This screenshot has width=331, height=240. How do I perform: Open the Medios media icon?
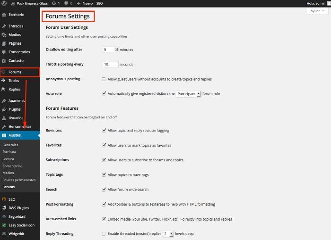tap(4, 35)
